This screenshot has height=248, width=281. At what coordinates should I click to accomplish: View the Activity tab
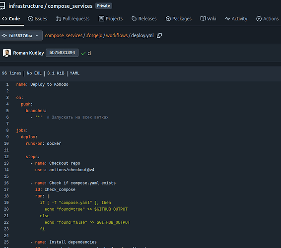(x=236, y=19)
